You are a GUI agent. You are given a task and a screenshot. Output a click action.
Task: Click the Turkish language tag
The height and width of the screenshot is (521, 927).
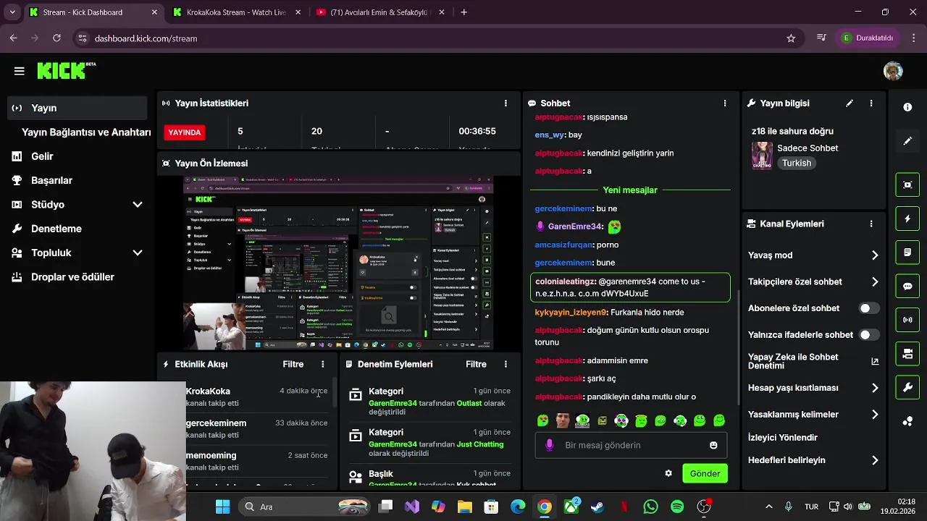(x=797, y=164)
